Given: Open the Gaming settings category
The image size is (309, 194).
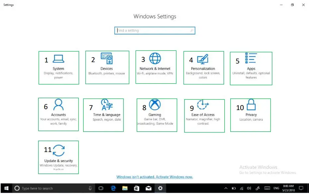Looking at the screenshot, I should 156,115.
